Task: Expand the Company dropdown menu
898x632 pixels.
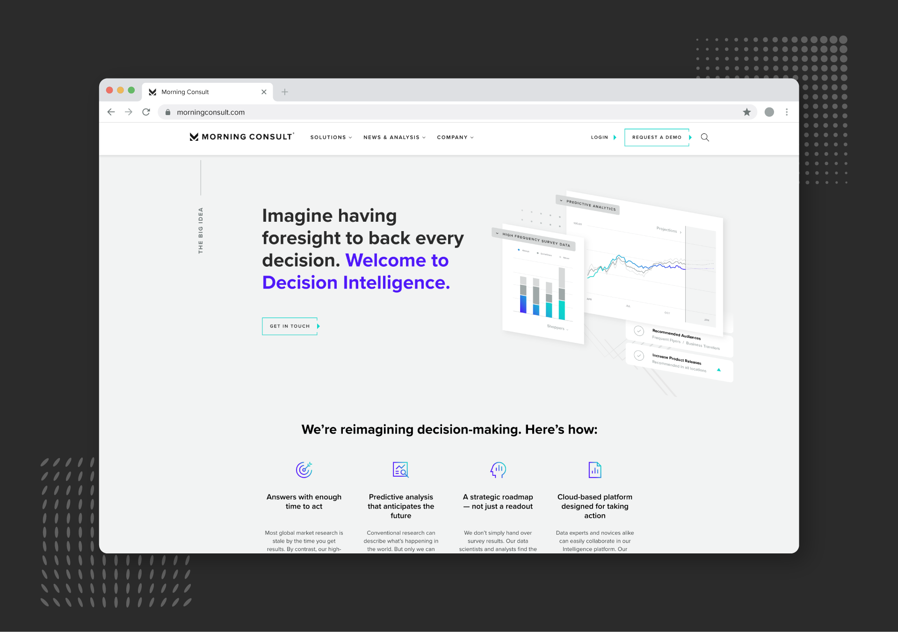Action: pyautogui.click(x=455, y=138)
